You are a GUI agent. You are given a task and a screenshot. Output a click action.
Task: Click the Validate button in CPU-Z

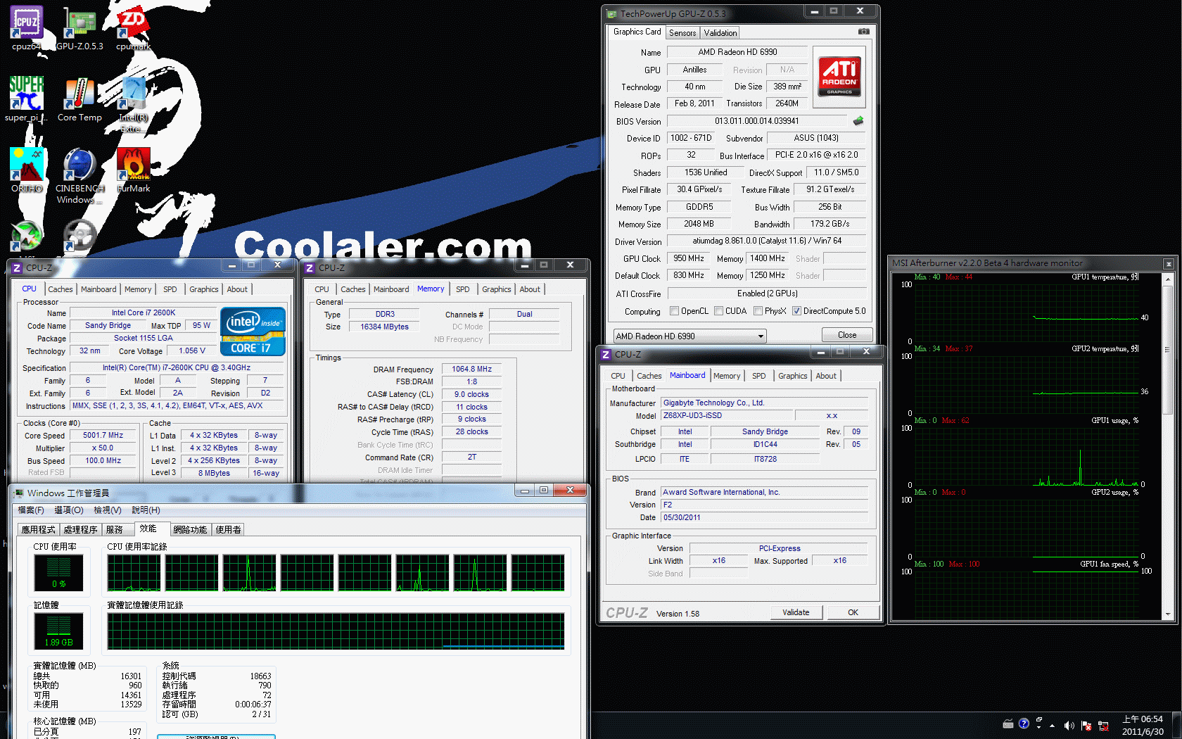[796, 612]
